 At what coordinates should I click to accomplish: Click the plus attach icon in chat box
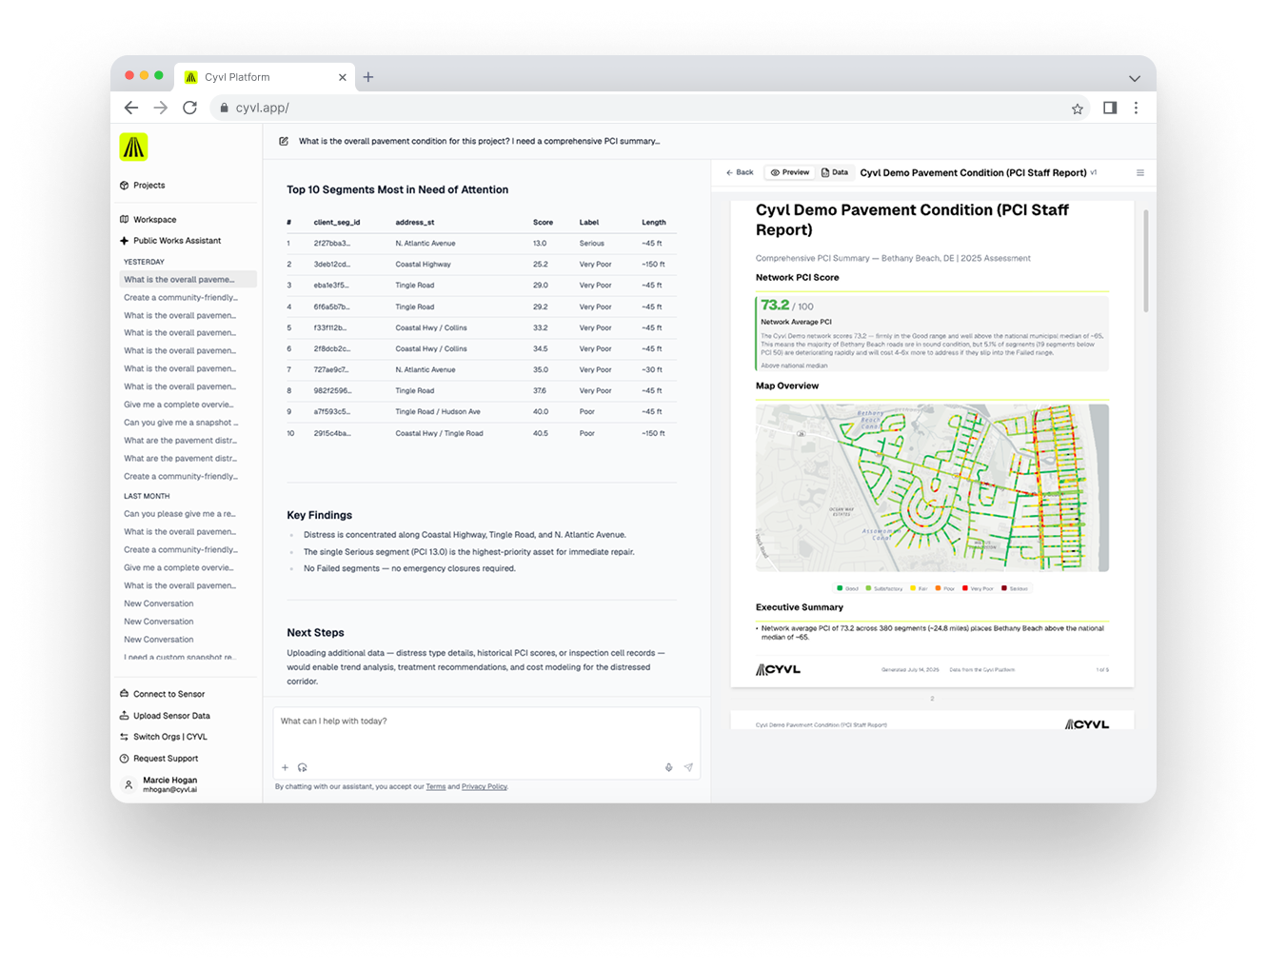tap(285, 767)
